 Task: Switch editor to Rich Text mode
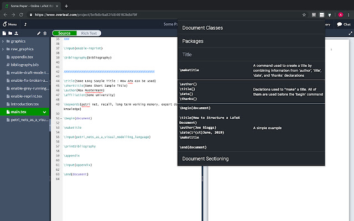tap(89, 33)
